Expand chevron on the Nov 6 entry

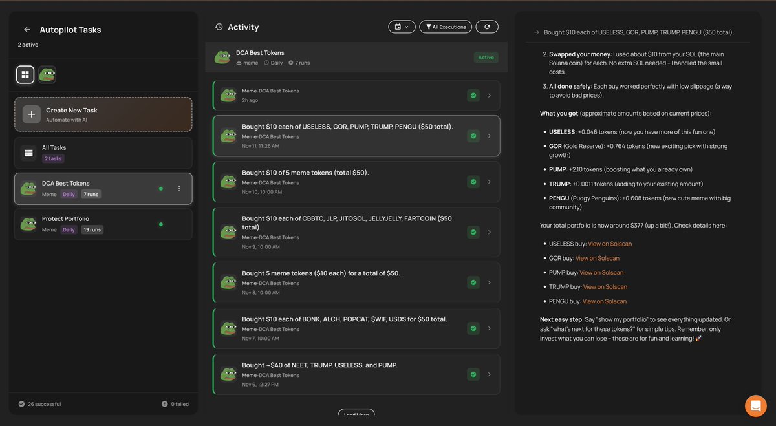(490, 374)
